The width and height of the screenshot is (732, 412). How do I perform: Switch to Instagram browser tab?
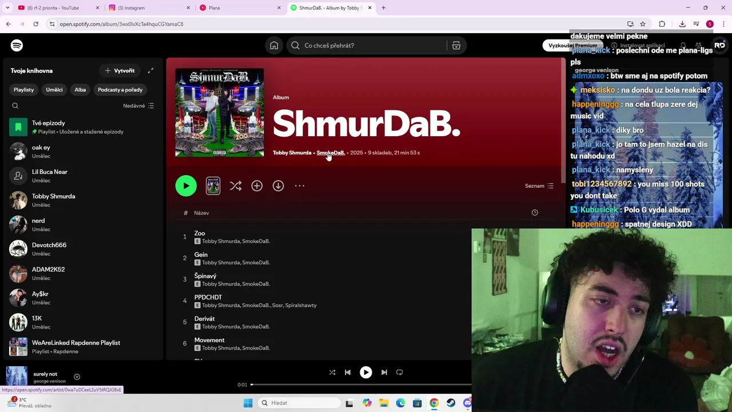[149, 7]
